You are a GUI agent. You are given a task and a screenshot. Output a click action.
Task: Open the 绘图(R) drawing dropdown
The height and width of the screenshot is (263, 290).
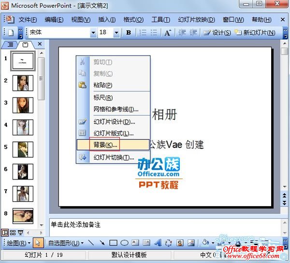tap(18, 243)
